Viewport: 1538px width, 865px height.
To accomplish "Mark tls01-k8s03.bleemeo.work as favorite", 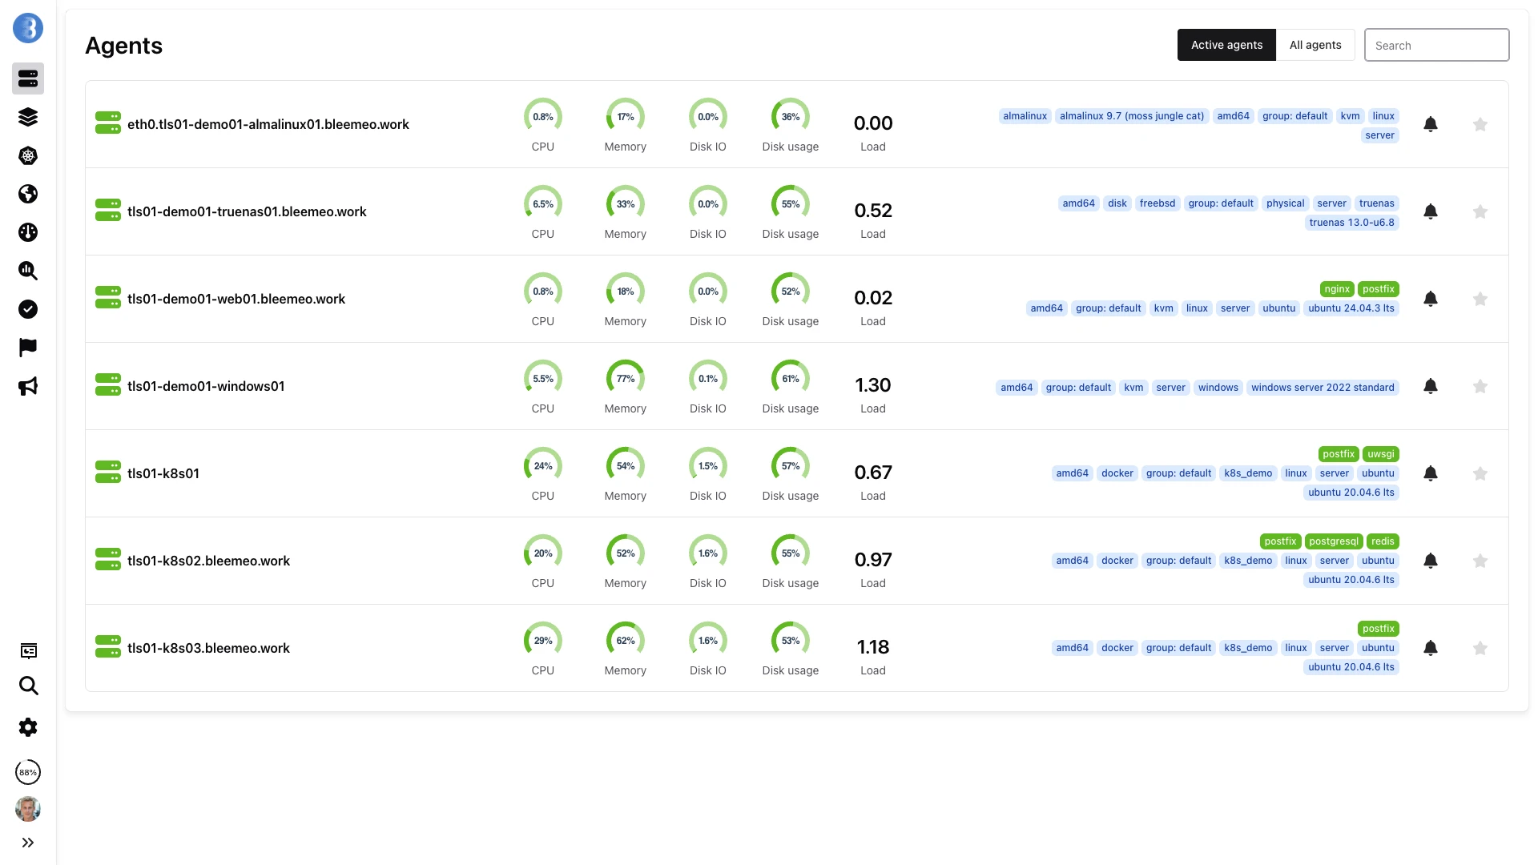I will click(x=1480, y=648).
